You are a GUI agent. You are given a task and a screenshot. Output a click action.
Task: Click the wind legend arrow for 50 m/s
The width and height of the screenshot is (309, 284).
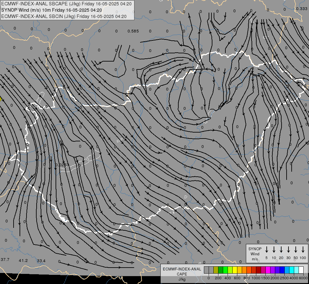click(x=296, y=249)
